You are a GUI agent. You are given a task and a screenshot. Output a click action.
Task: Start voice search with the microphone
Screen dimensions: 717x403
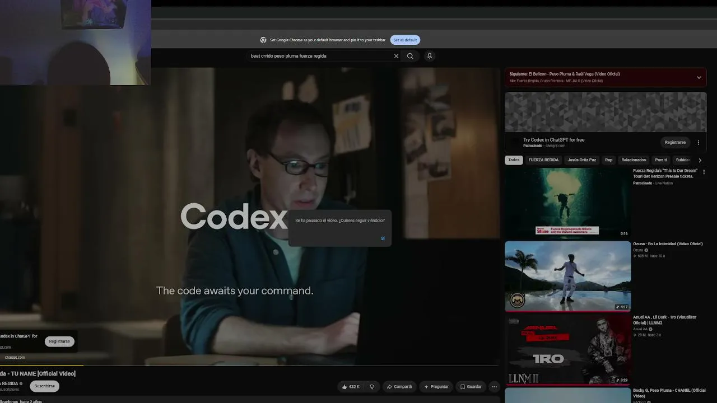coord(430,56)
